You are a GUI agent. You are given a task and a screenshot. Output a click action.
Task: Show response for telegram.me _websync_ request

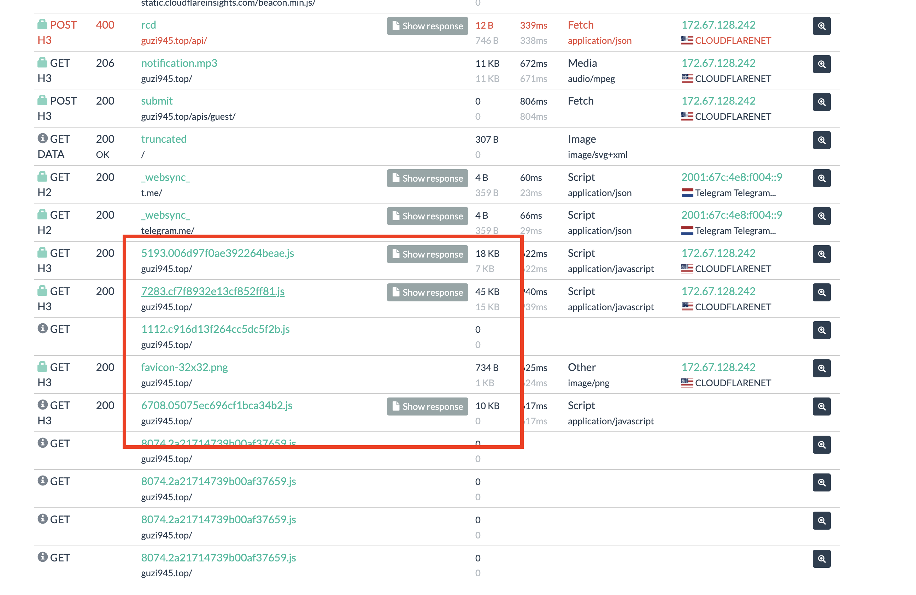pos(427,216)
